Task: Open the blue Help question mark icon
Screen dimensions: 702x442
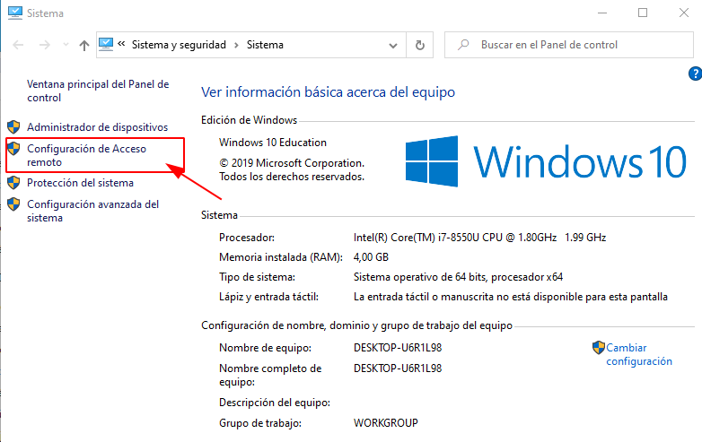Action: [696, 74]
